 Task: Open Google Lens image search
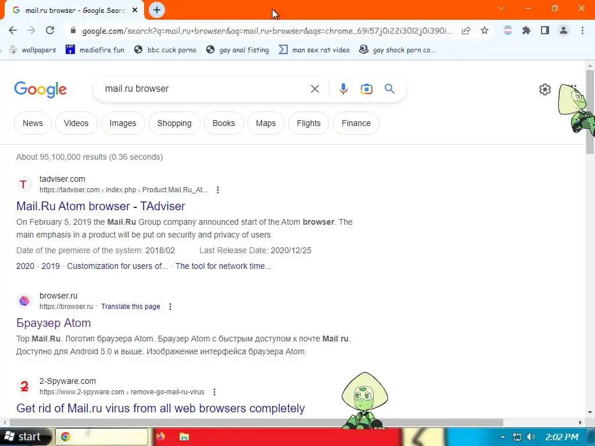pyautogui.click(x=366, y=89)
